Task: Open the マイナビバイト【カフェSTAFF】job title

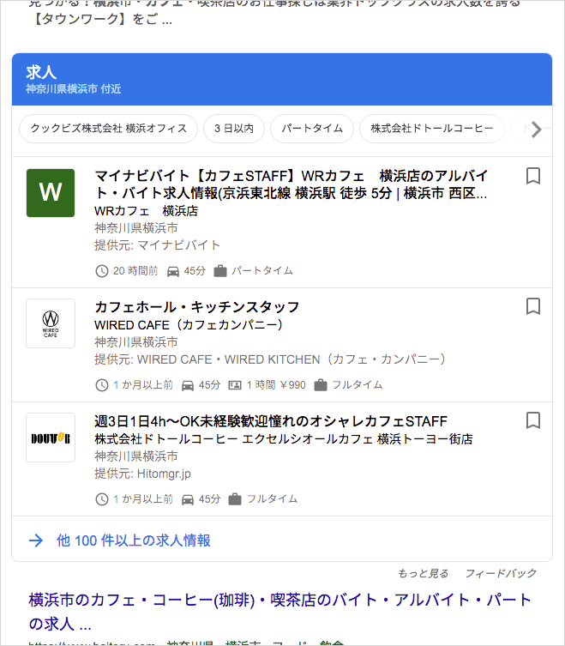Action: tap(291, 184)
